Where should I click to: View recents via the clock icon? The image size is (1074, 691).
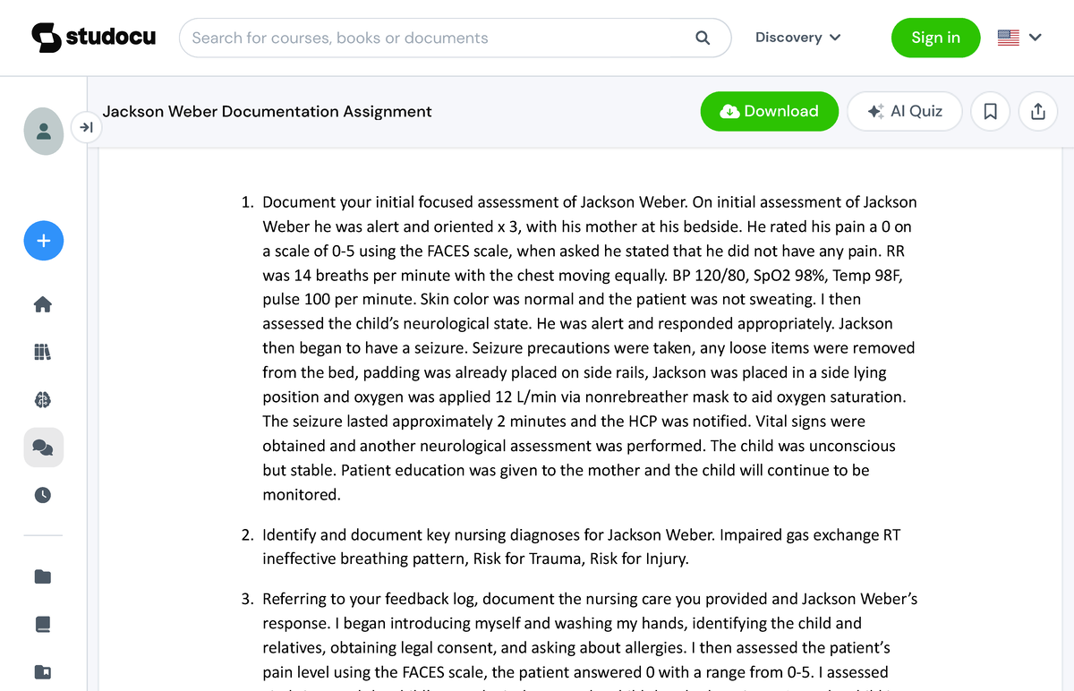coord(42,494)
